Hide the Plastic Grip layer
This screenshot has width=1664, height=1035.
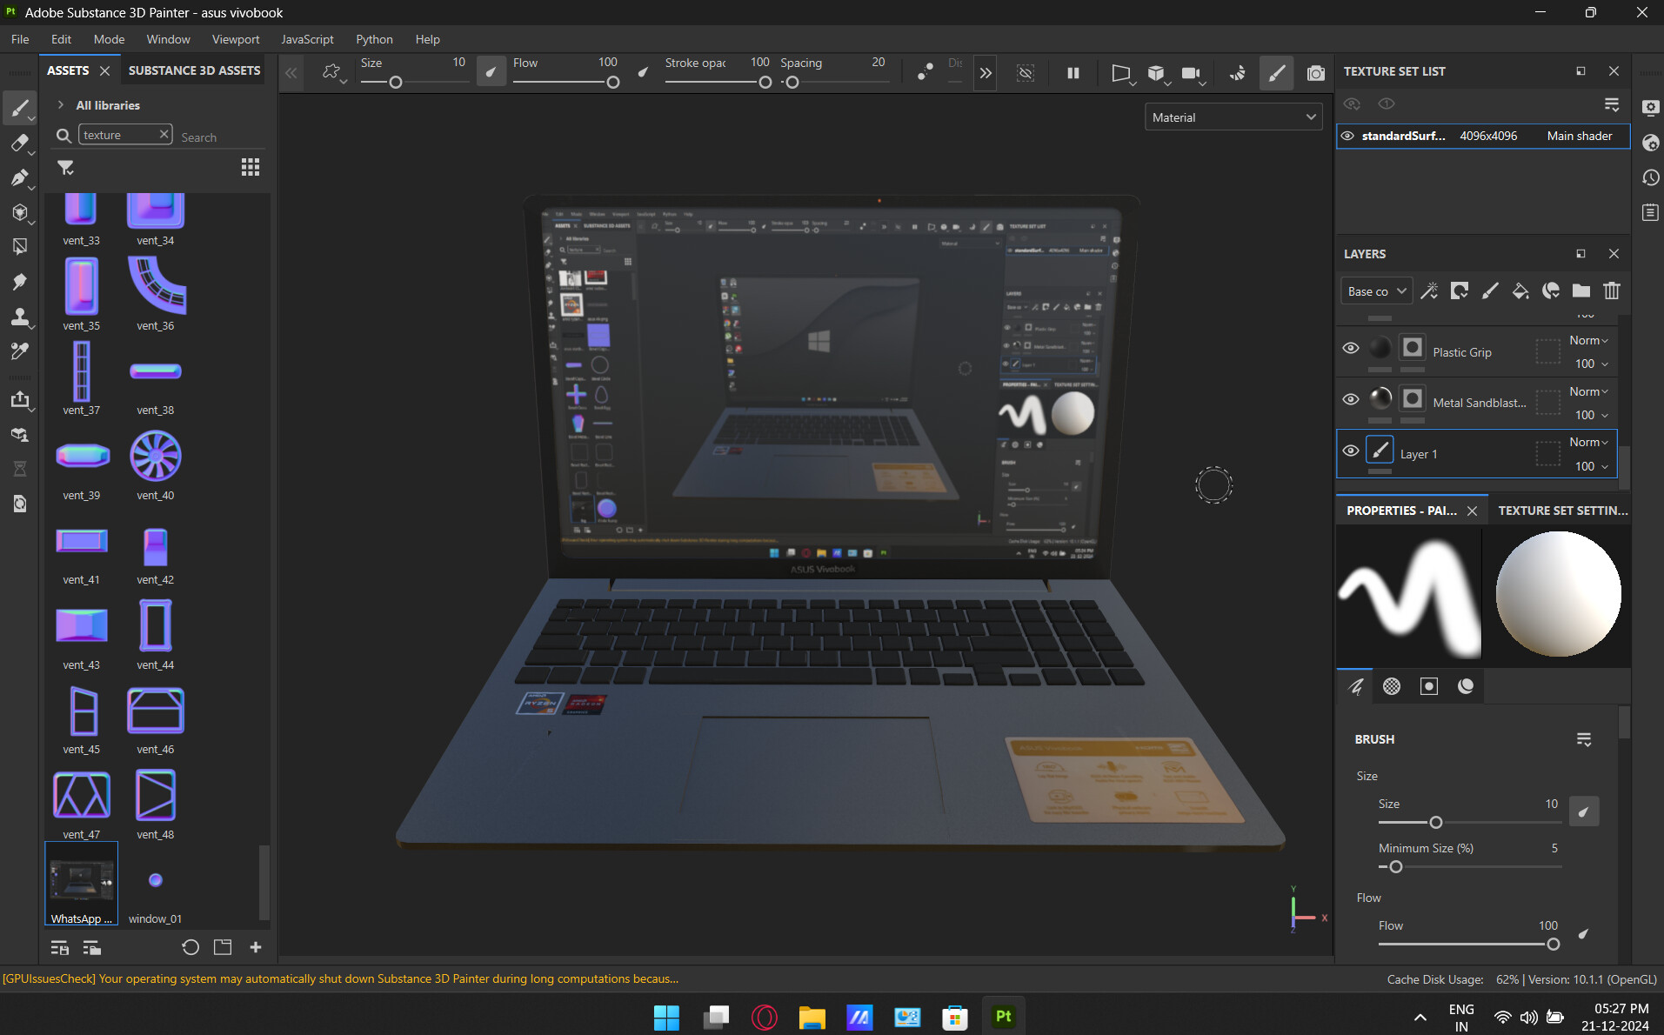pos(1351,347)
